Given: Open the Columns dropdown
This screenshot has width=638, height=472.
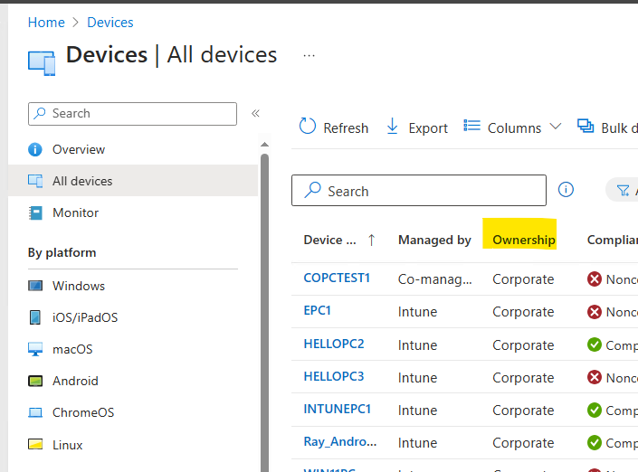Looking at the screenshot, I should (x=513, y=127).
